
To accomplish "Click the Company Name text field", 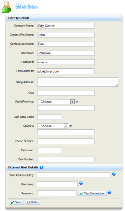I will click(x=66, y=26).
